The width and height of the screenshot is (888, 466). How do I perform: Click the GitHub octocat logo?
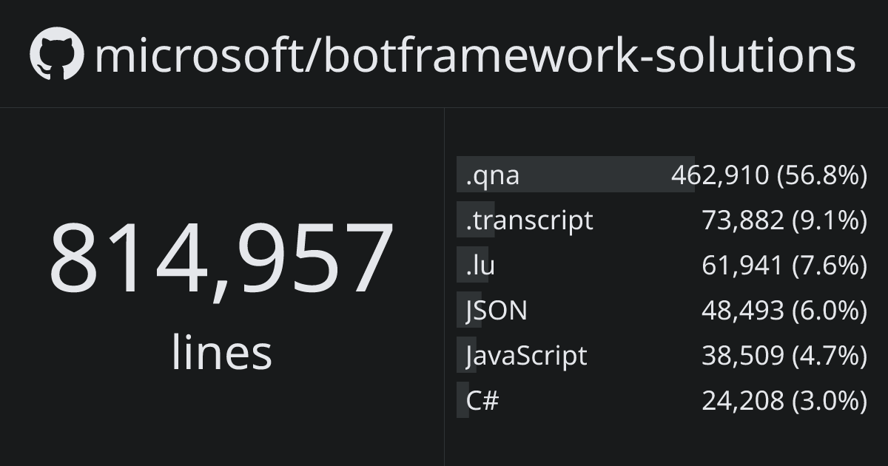click(57, 54)
